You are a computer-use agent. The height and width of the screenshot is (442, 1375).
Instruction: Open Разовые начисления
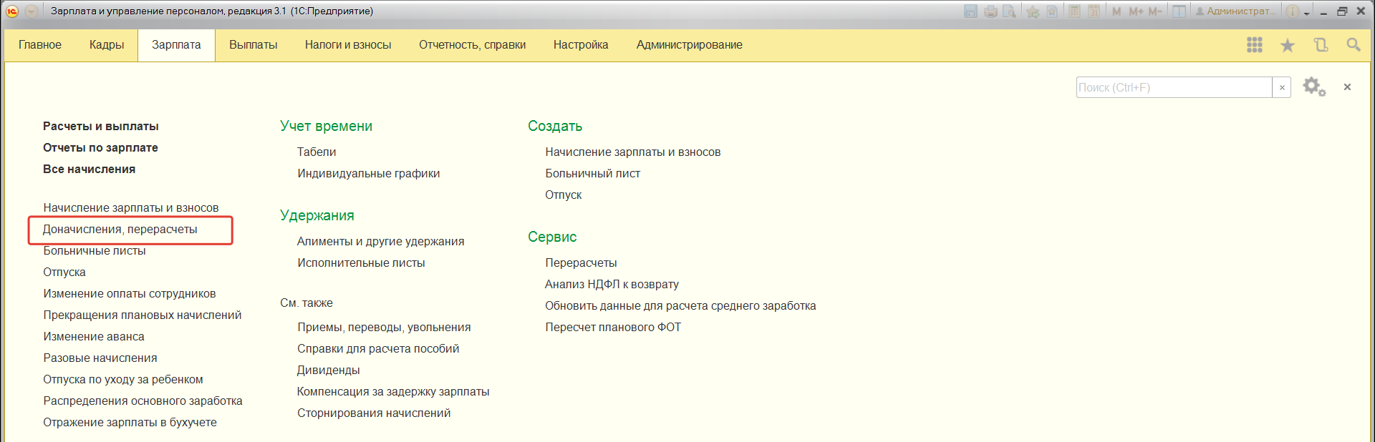(100, 358)
